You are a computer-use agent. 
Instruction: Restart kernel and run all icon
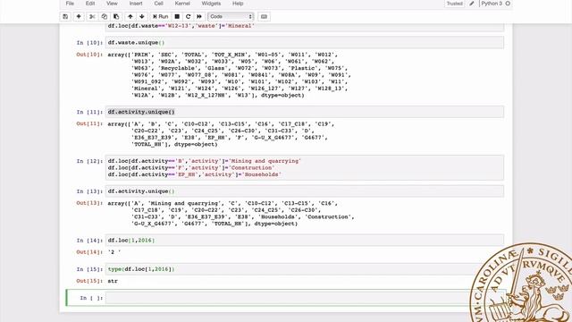199,16
